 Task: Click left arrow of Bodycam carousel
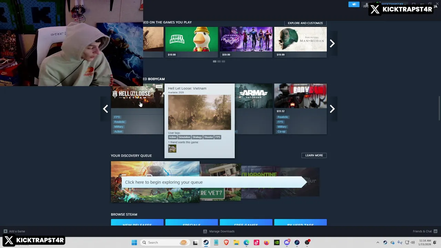pos(105,109)
